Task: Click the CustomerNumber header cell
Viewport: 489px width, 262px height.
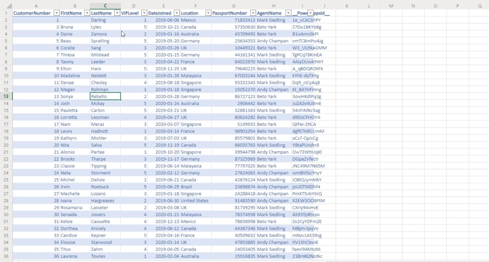Action: (36, 13)
